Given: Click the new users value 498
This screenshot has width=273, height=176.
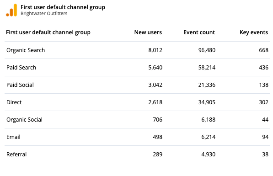Looking at the screenshot, I should click(x=158, y=137).
